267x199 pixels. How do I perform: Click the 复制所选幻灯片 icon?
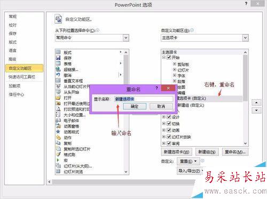[58, 149]
